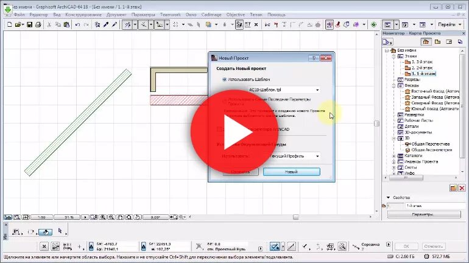Click new folder icon in Navigator
This screenshot has height=263, width=469.
(x=453, y=188)
